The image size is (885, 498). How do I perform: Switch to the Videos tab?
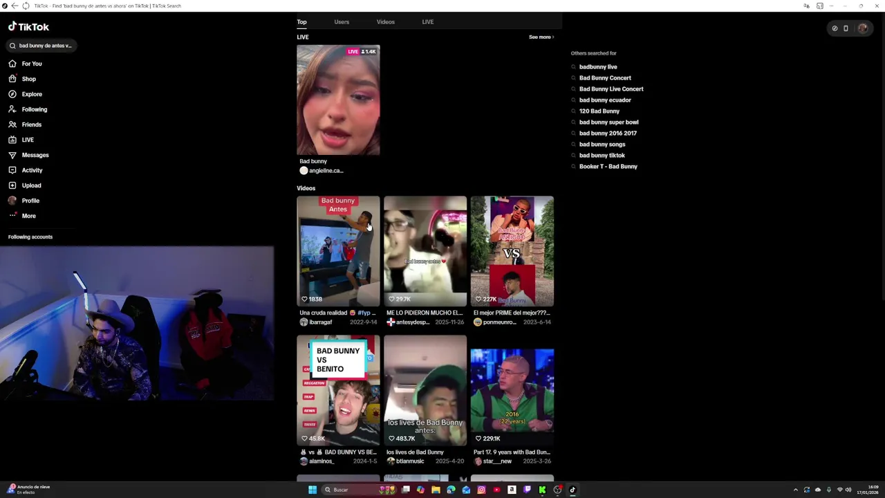point(386,22)
